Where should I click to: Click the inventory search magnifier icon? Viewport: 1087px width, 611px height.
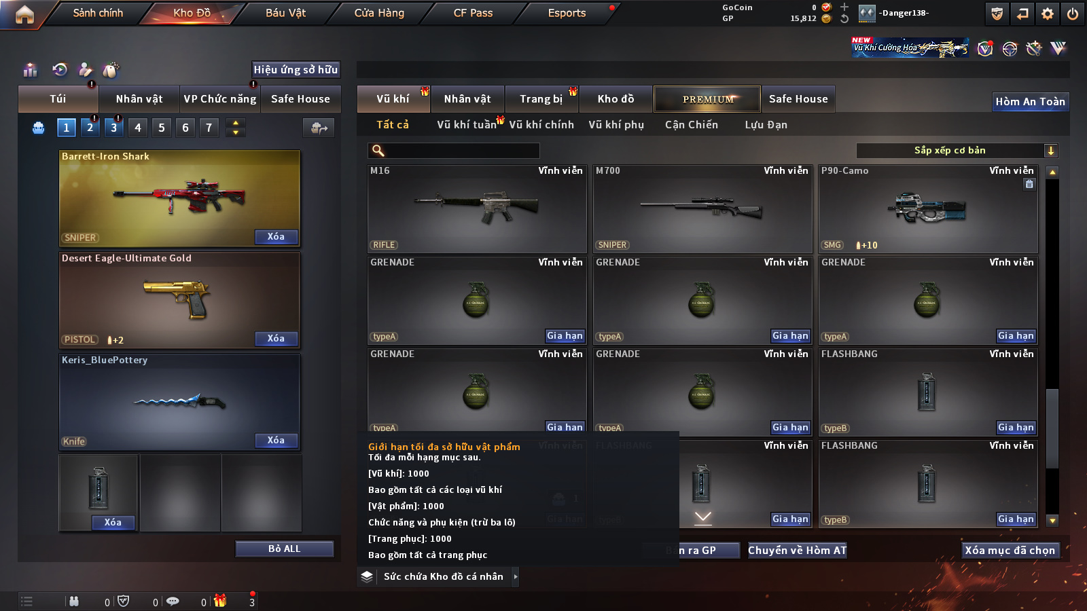click(378, 151)
